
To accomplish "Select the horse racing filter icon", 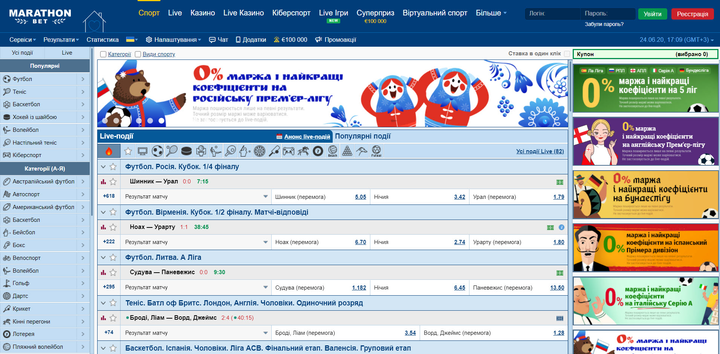I will click(x=303, y=151).
